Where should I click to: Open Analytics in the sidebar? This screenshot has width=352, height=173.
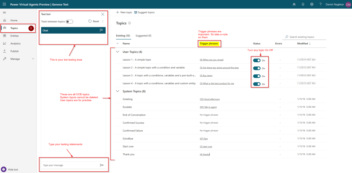pos(15,44)
